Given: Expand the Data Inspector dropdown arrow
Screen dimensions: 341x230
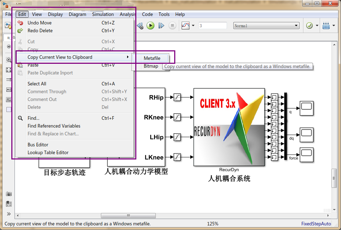Looking at the screenshot, I should tap(193, 26).
